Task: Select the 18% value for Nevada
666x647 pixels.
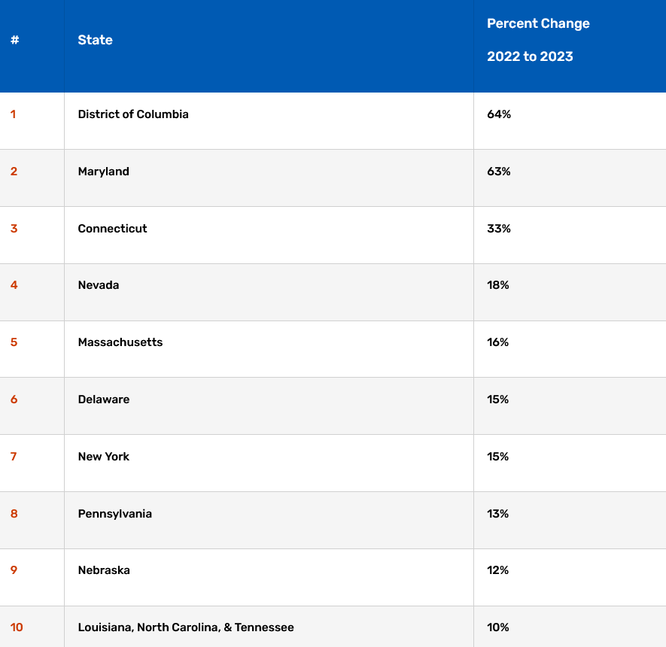Action: [x=498, y=285]
